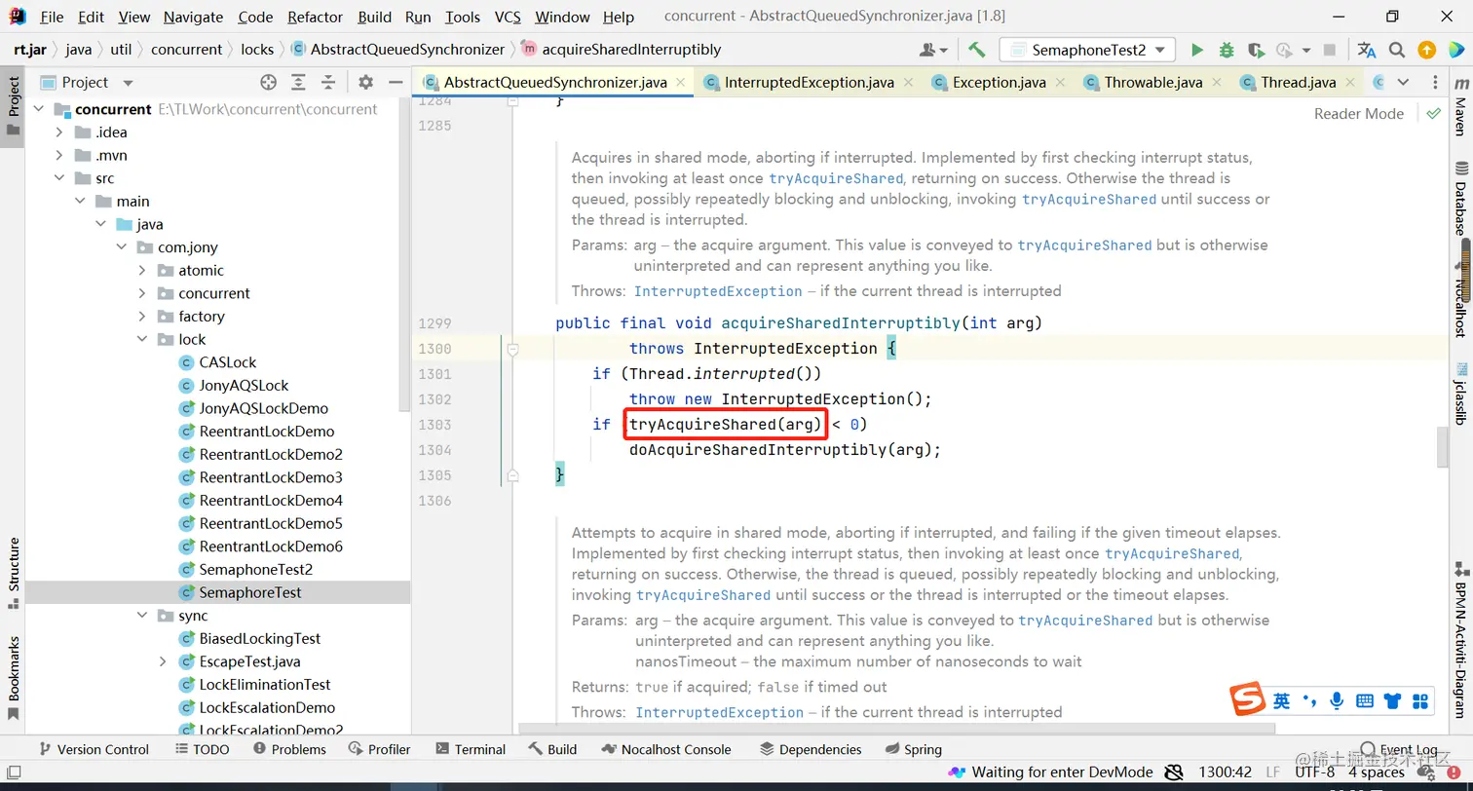The height and width of the screenshot is (791, 1473).
Task: Open the Version Control tool window
Action: click(x=93, y=749)
